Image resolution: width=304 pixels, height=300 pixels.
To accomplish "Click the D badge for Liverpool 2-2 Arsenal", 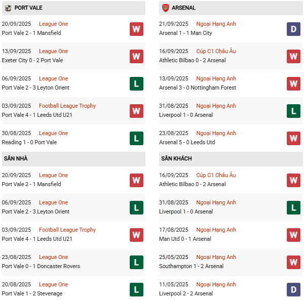I will pos(293,289).
